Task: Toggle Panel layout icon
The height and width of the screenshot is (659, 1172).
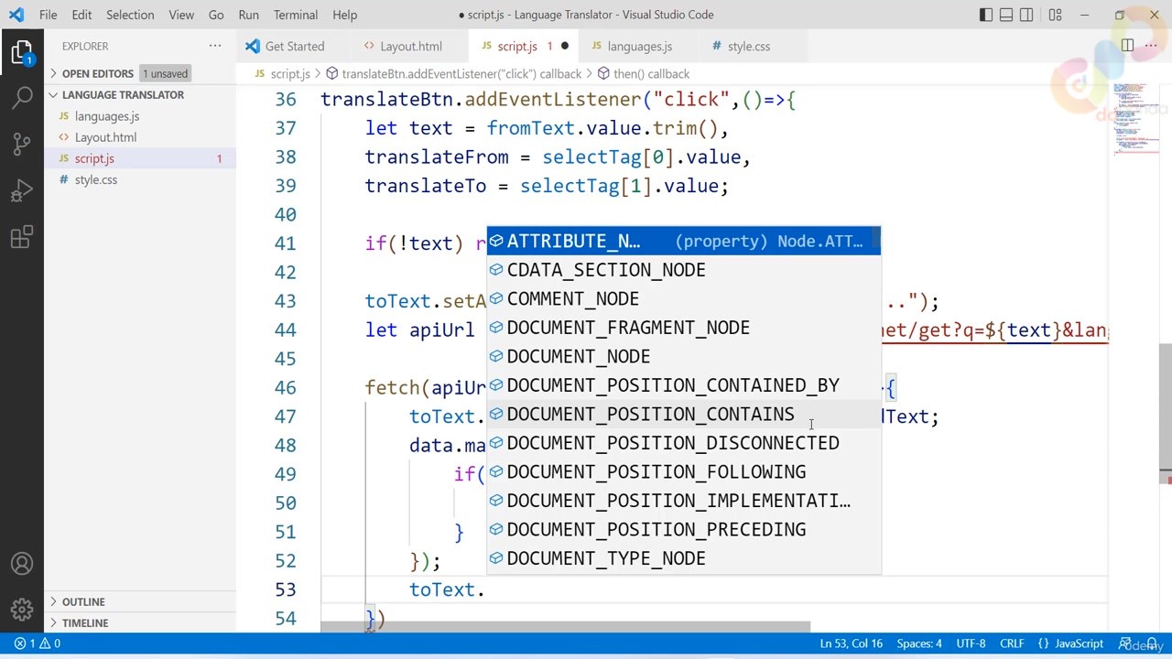Action: click(x=1006, y=15)
